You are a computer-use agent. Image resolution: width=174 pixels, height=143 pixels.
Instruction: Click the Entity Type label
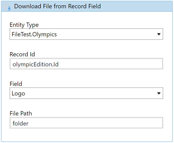[x=24, y=25]
